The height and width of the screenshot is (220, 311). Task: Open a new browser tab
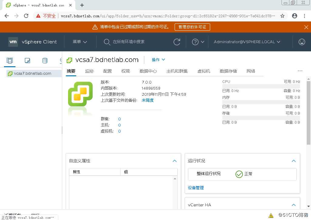82,5
